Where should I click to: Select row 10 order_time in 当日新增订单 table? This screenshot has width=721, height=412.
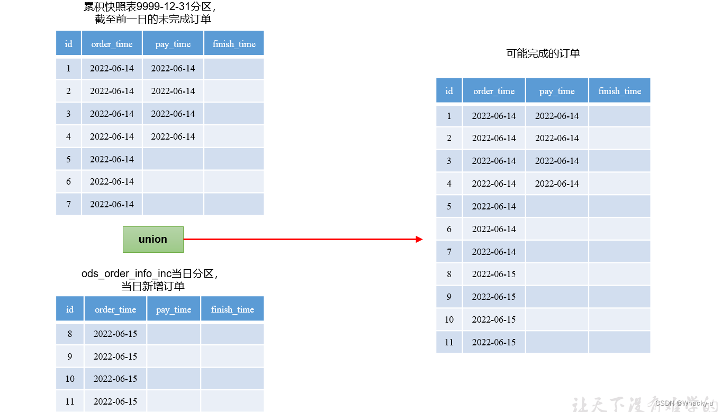[x=115, y=379]
